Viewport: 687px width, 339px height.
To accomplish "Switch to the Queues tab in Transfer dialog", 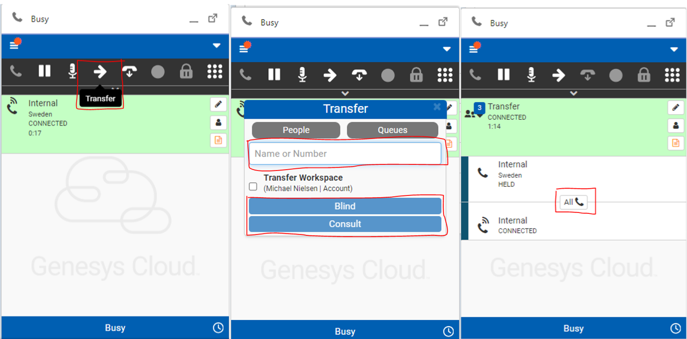I will (393, 130).
